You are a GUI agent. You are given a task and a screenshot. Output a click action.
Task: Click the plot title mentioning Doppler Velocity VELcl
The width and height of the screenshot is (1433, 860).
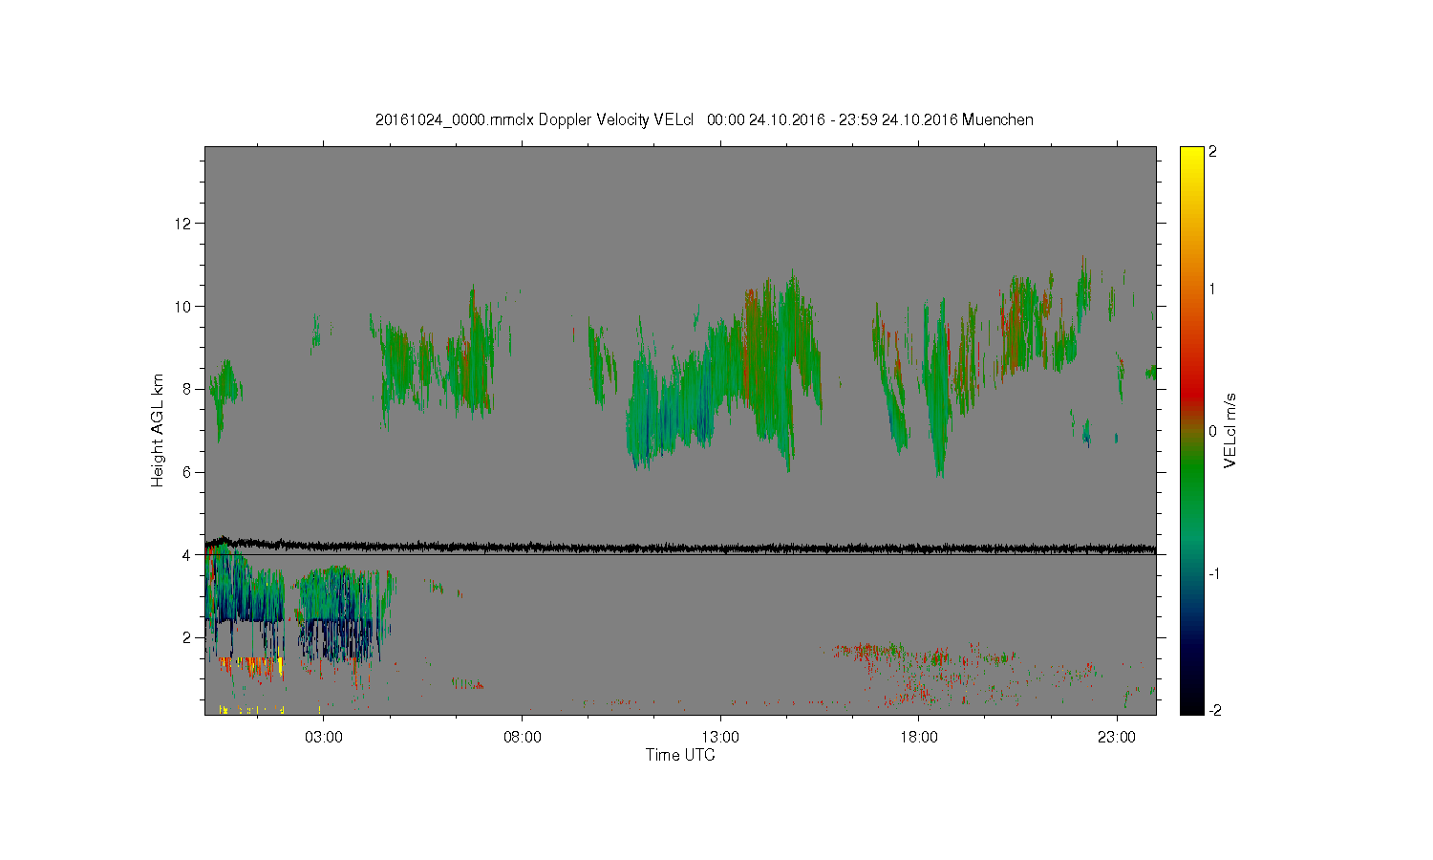pos(704,120)
